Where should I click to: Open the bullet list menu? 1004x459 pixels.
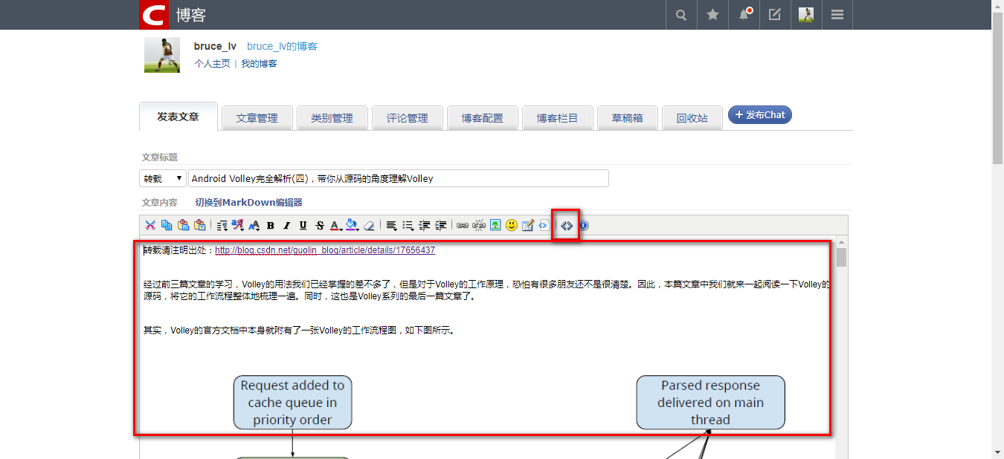408,225
